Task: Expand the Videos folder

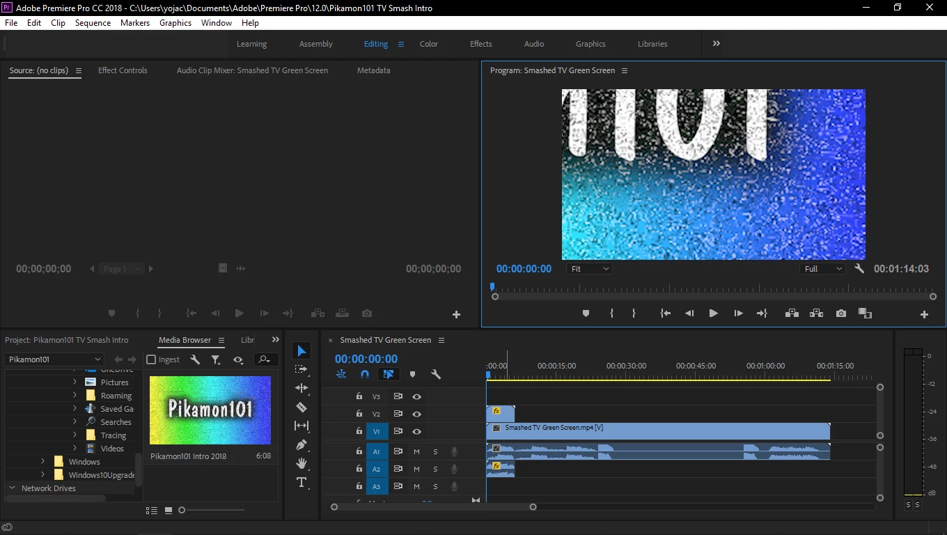Action: [x=75, y=449]
